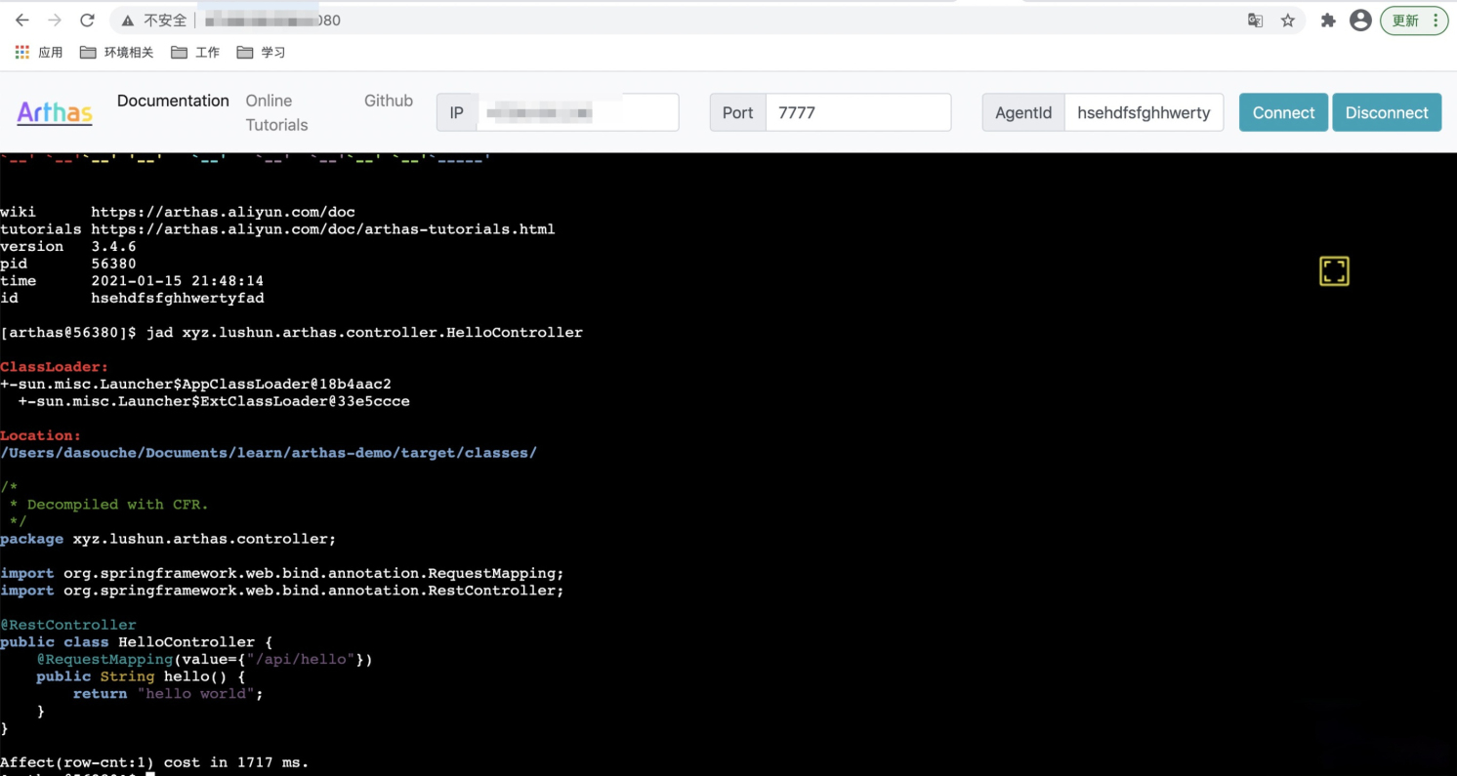Open the 工作 bookmark folder

coord(195,52)
